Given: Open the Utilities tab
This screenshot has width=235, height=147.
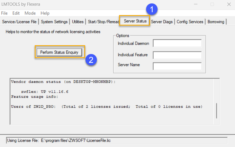Looking at the screenshot, I should (78, 22).
